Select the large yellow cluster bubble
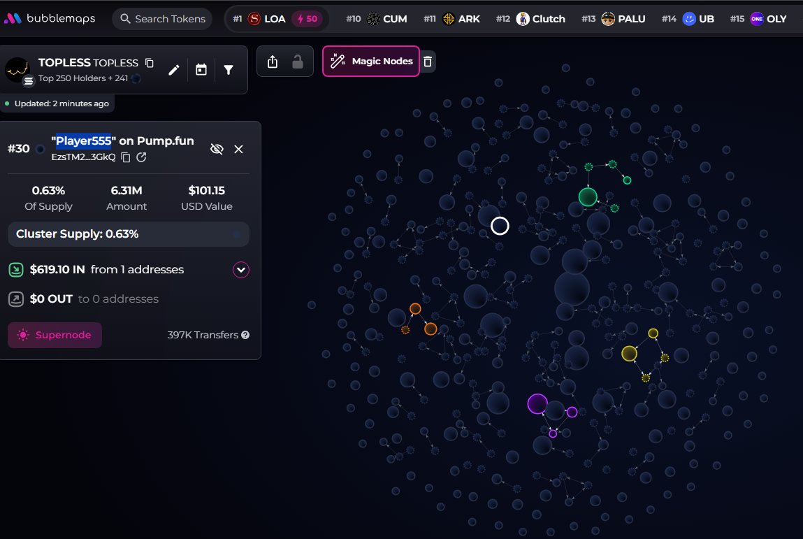 click(x=629, y=354)
